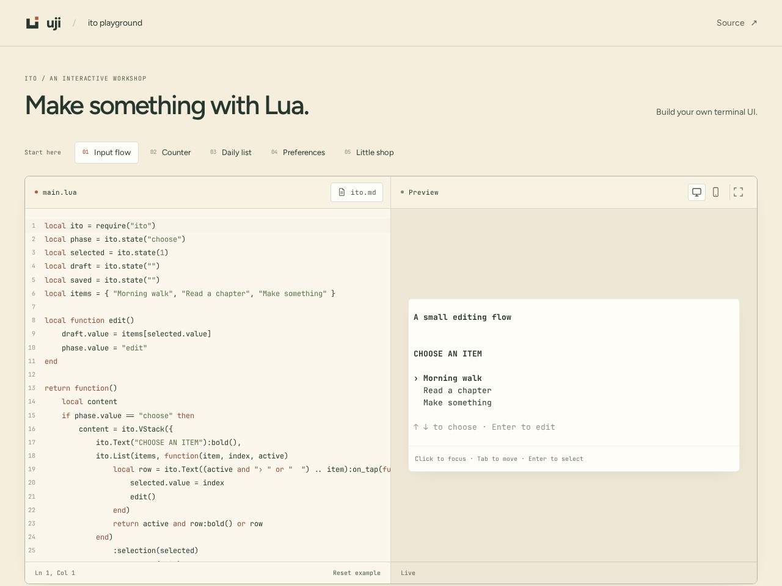The width and height of the screenshot is (782, 586).
Task: Select Morning walk in preview list
Action: (452, 378)
